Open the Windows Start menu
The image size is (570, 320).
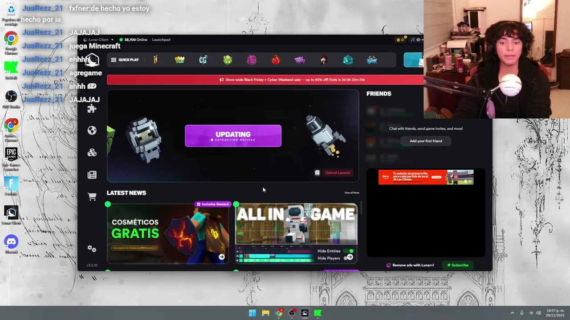pyautogui.click(x=252, y=313)
